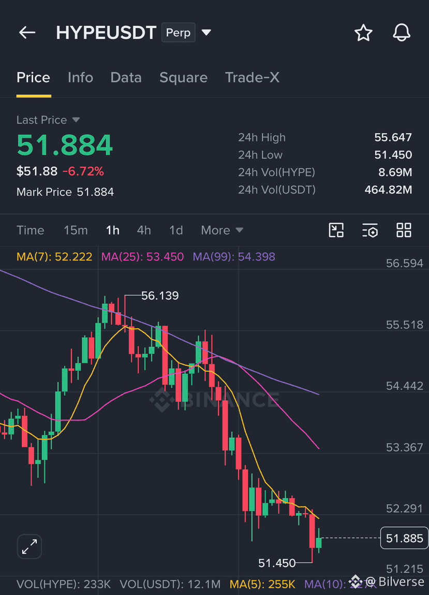Tap the VOL(USDT): 12.1M label
The height and width of the screenshot is (595, 429).
pyautogui.click(x=170, y=584)
